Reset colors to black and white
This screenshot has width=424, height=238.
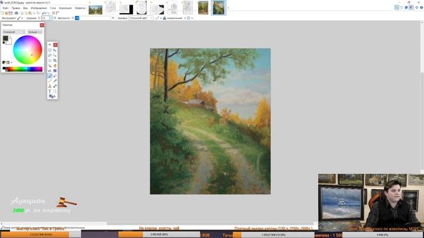coord(4,42)
